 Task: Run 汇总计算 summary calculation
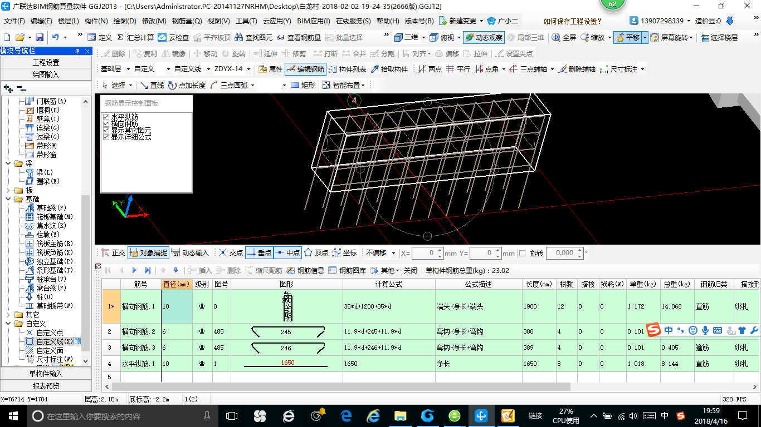pyautogui.click(x=135, y=37)
